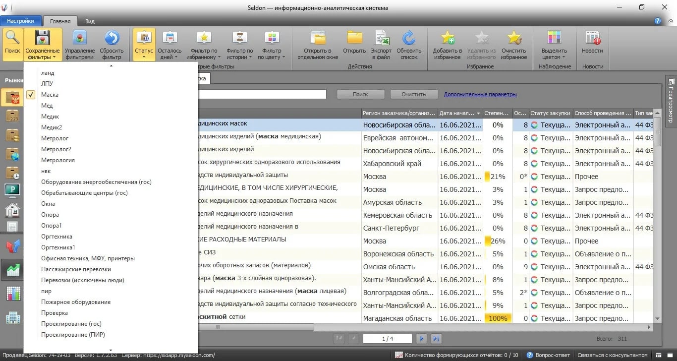
Task: Open Дополнительные параметры link
Action: pyautogui.click(x=480, y=94)
